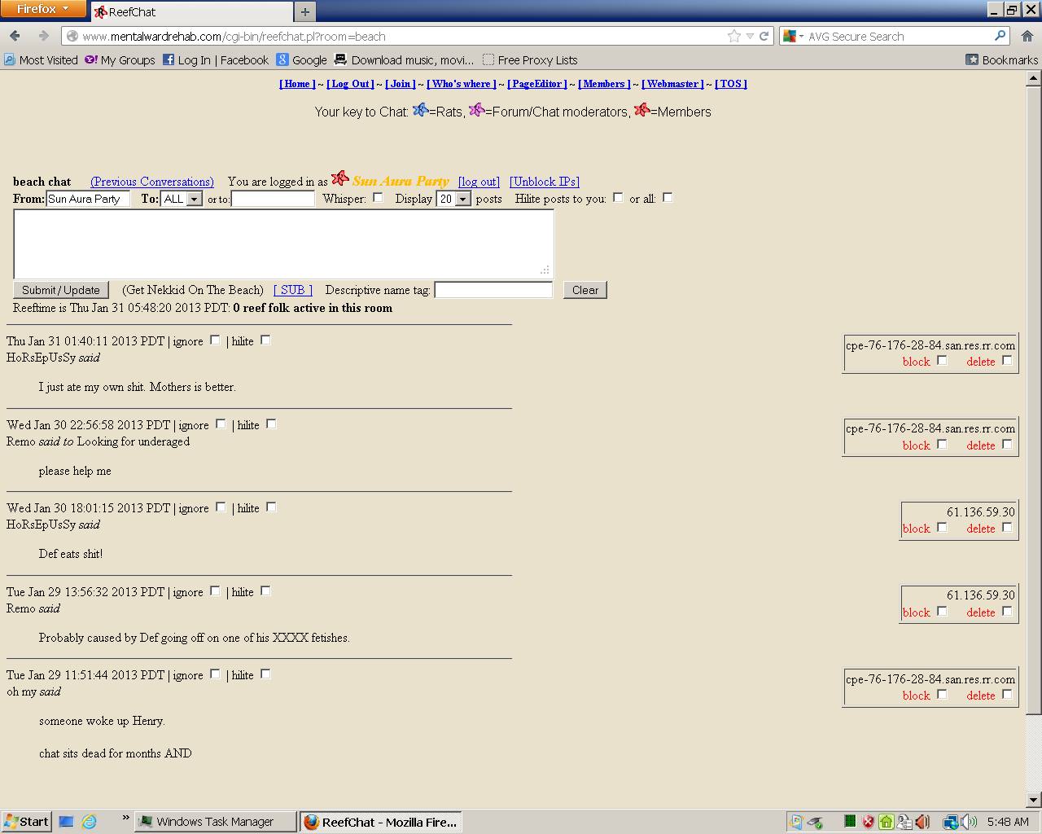
Task: Reload the page with the refresh icon
Action: click(x=764, y=36)
